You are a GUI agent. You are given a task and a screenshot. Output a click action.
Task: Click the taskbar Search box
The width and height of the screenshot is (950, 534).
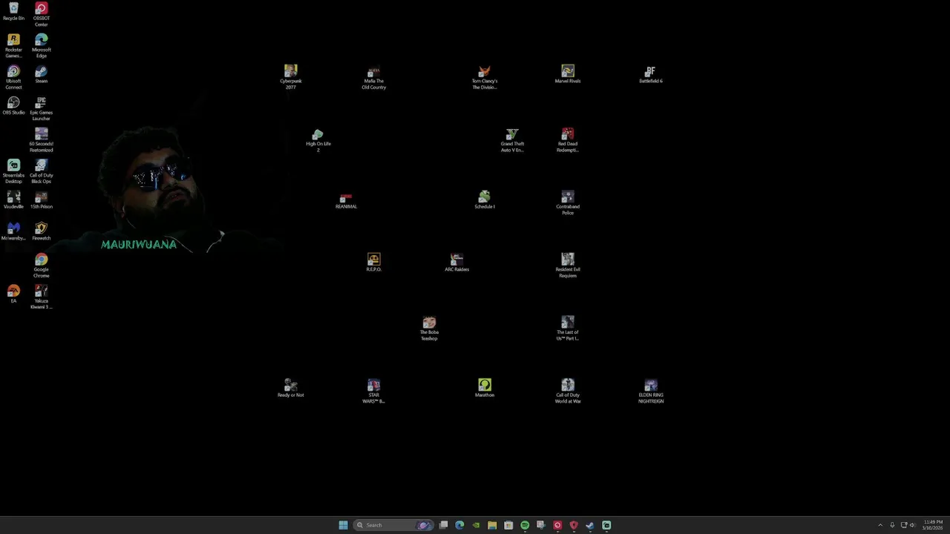pos(393,525)
